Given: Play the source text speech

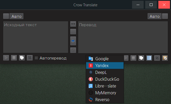Looking at the screenshot, I should (6, 58).
